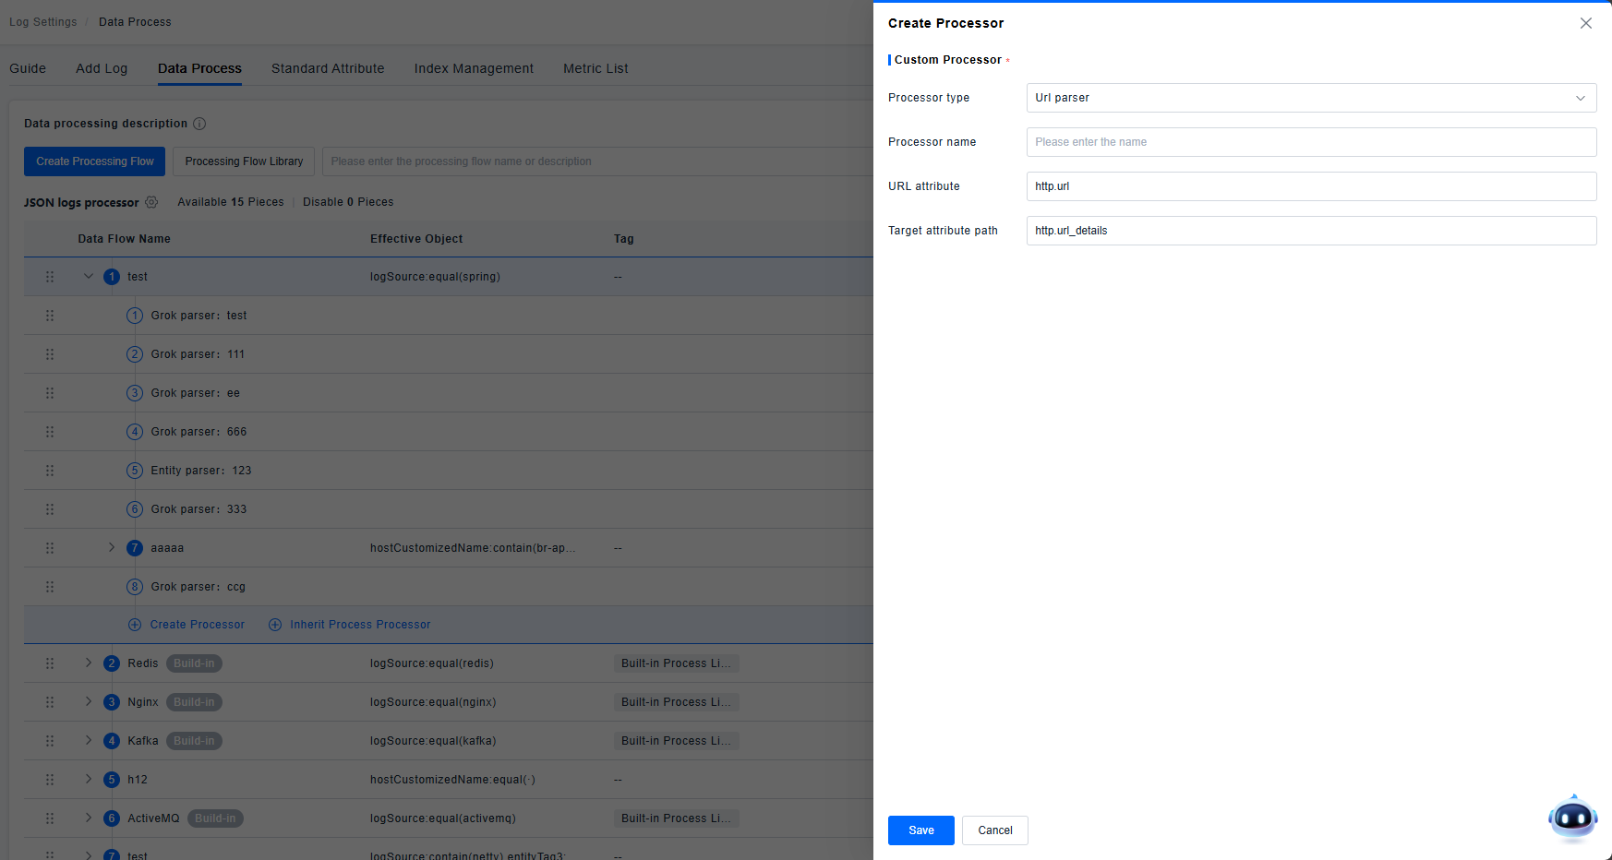The image size is (1612, 860).
Task: Click the JSON logs processor settings gear
Action: click(x=151, y=202)
